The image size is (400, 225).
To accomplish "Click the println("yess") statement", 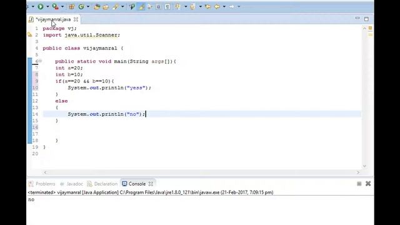I will point(109,87).
